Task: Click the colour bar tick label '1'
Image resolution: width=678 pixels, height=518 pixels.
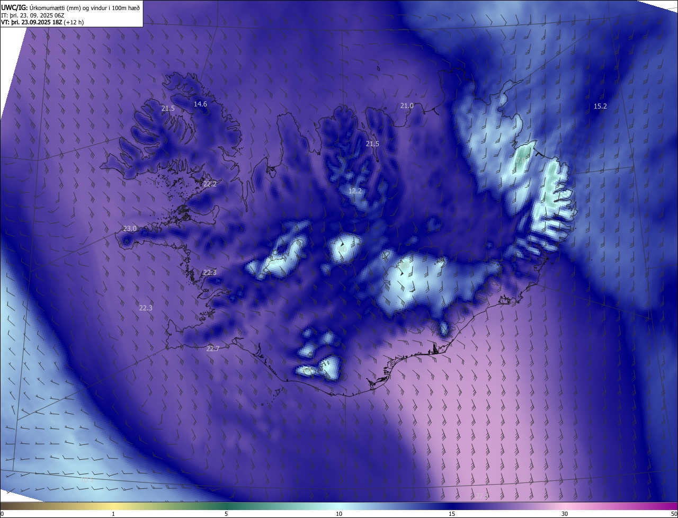Action: 113,514
